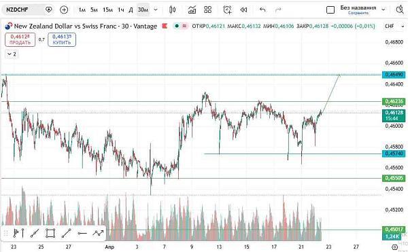The width and height of the screenshot is (408, 252).
Task: Click the 0,45200 price scale label
Action: pyautogui.click(x=394, y=210)
